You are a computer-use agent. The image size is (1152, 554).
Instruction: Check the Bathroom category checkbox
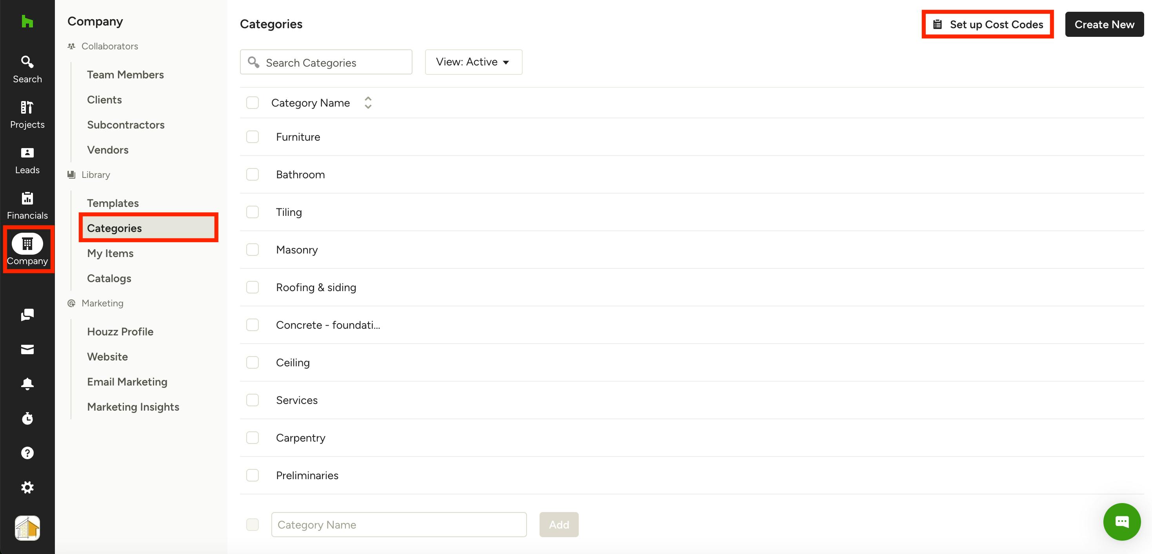click(x=253, y=175)
